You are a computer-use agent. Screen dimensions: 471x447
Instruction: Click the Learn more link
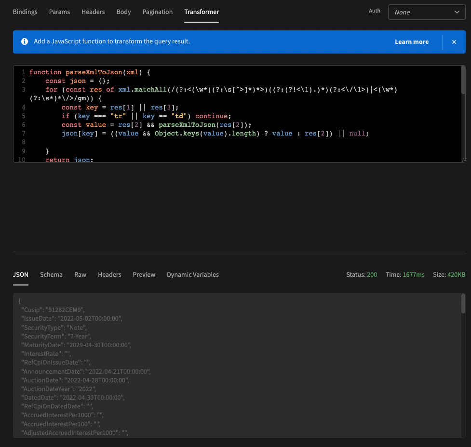[x=412, y=42]
